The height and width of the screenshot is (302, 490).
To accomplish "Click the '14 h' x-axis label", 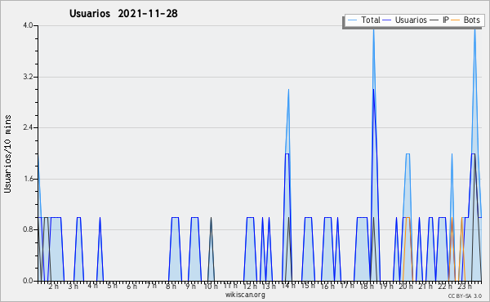I will point(288,286).
